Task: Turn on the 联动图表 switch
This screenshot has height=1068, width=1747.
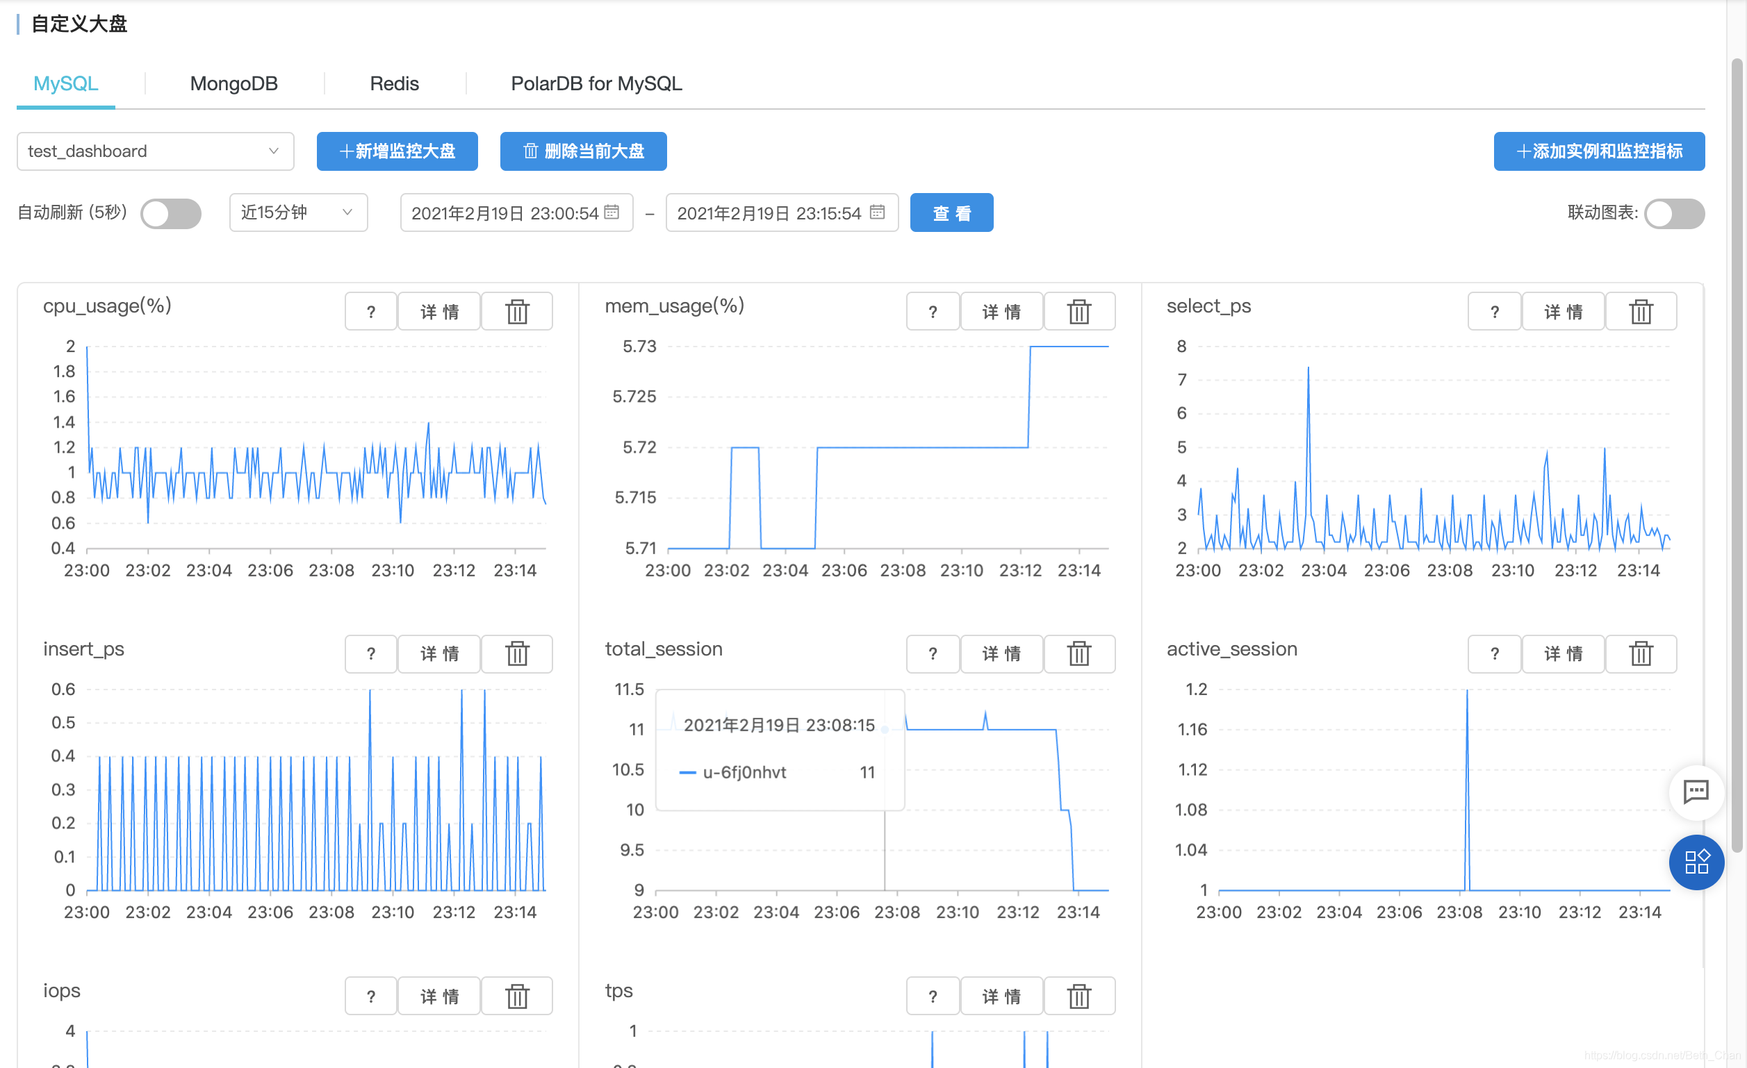Action: click(x=1673, y=213)
